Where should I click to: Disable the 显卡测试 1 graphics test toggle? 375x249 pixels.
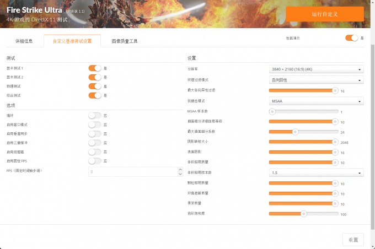tap(95, 68)
